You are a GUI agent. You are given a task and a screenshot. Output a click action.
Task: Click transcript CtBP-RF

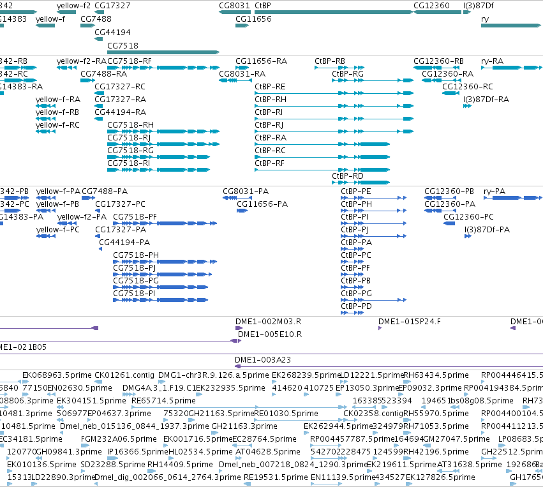coord(322,170)
